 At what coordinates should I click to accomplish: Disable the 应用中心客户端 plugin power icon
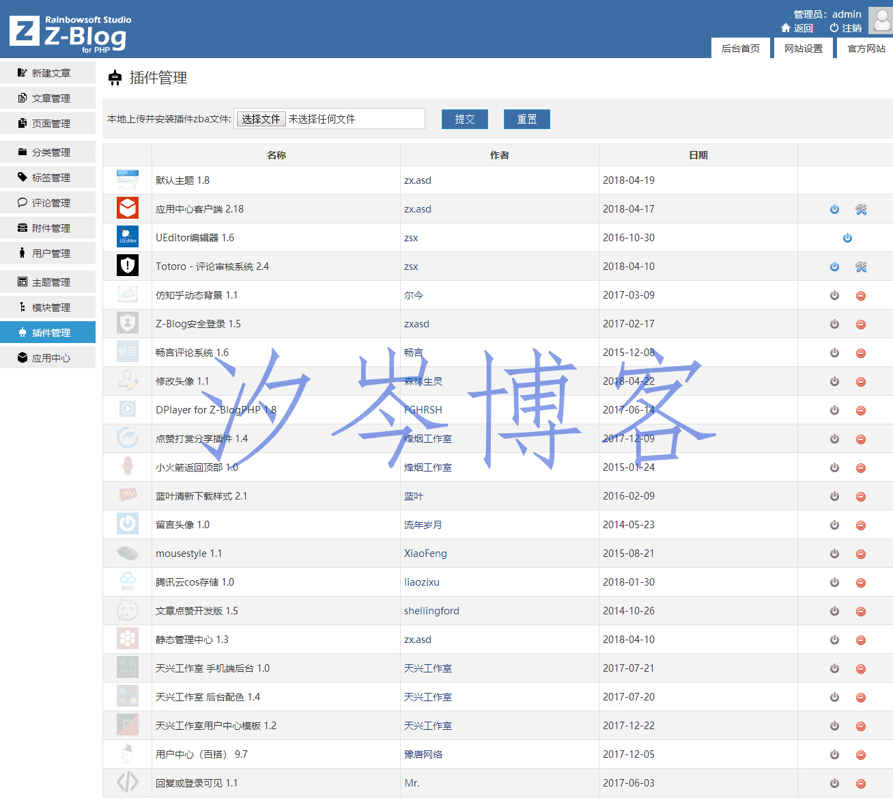tap(834, 210)
